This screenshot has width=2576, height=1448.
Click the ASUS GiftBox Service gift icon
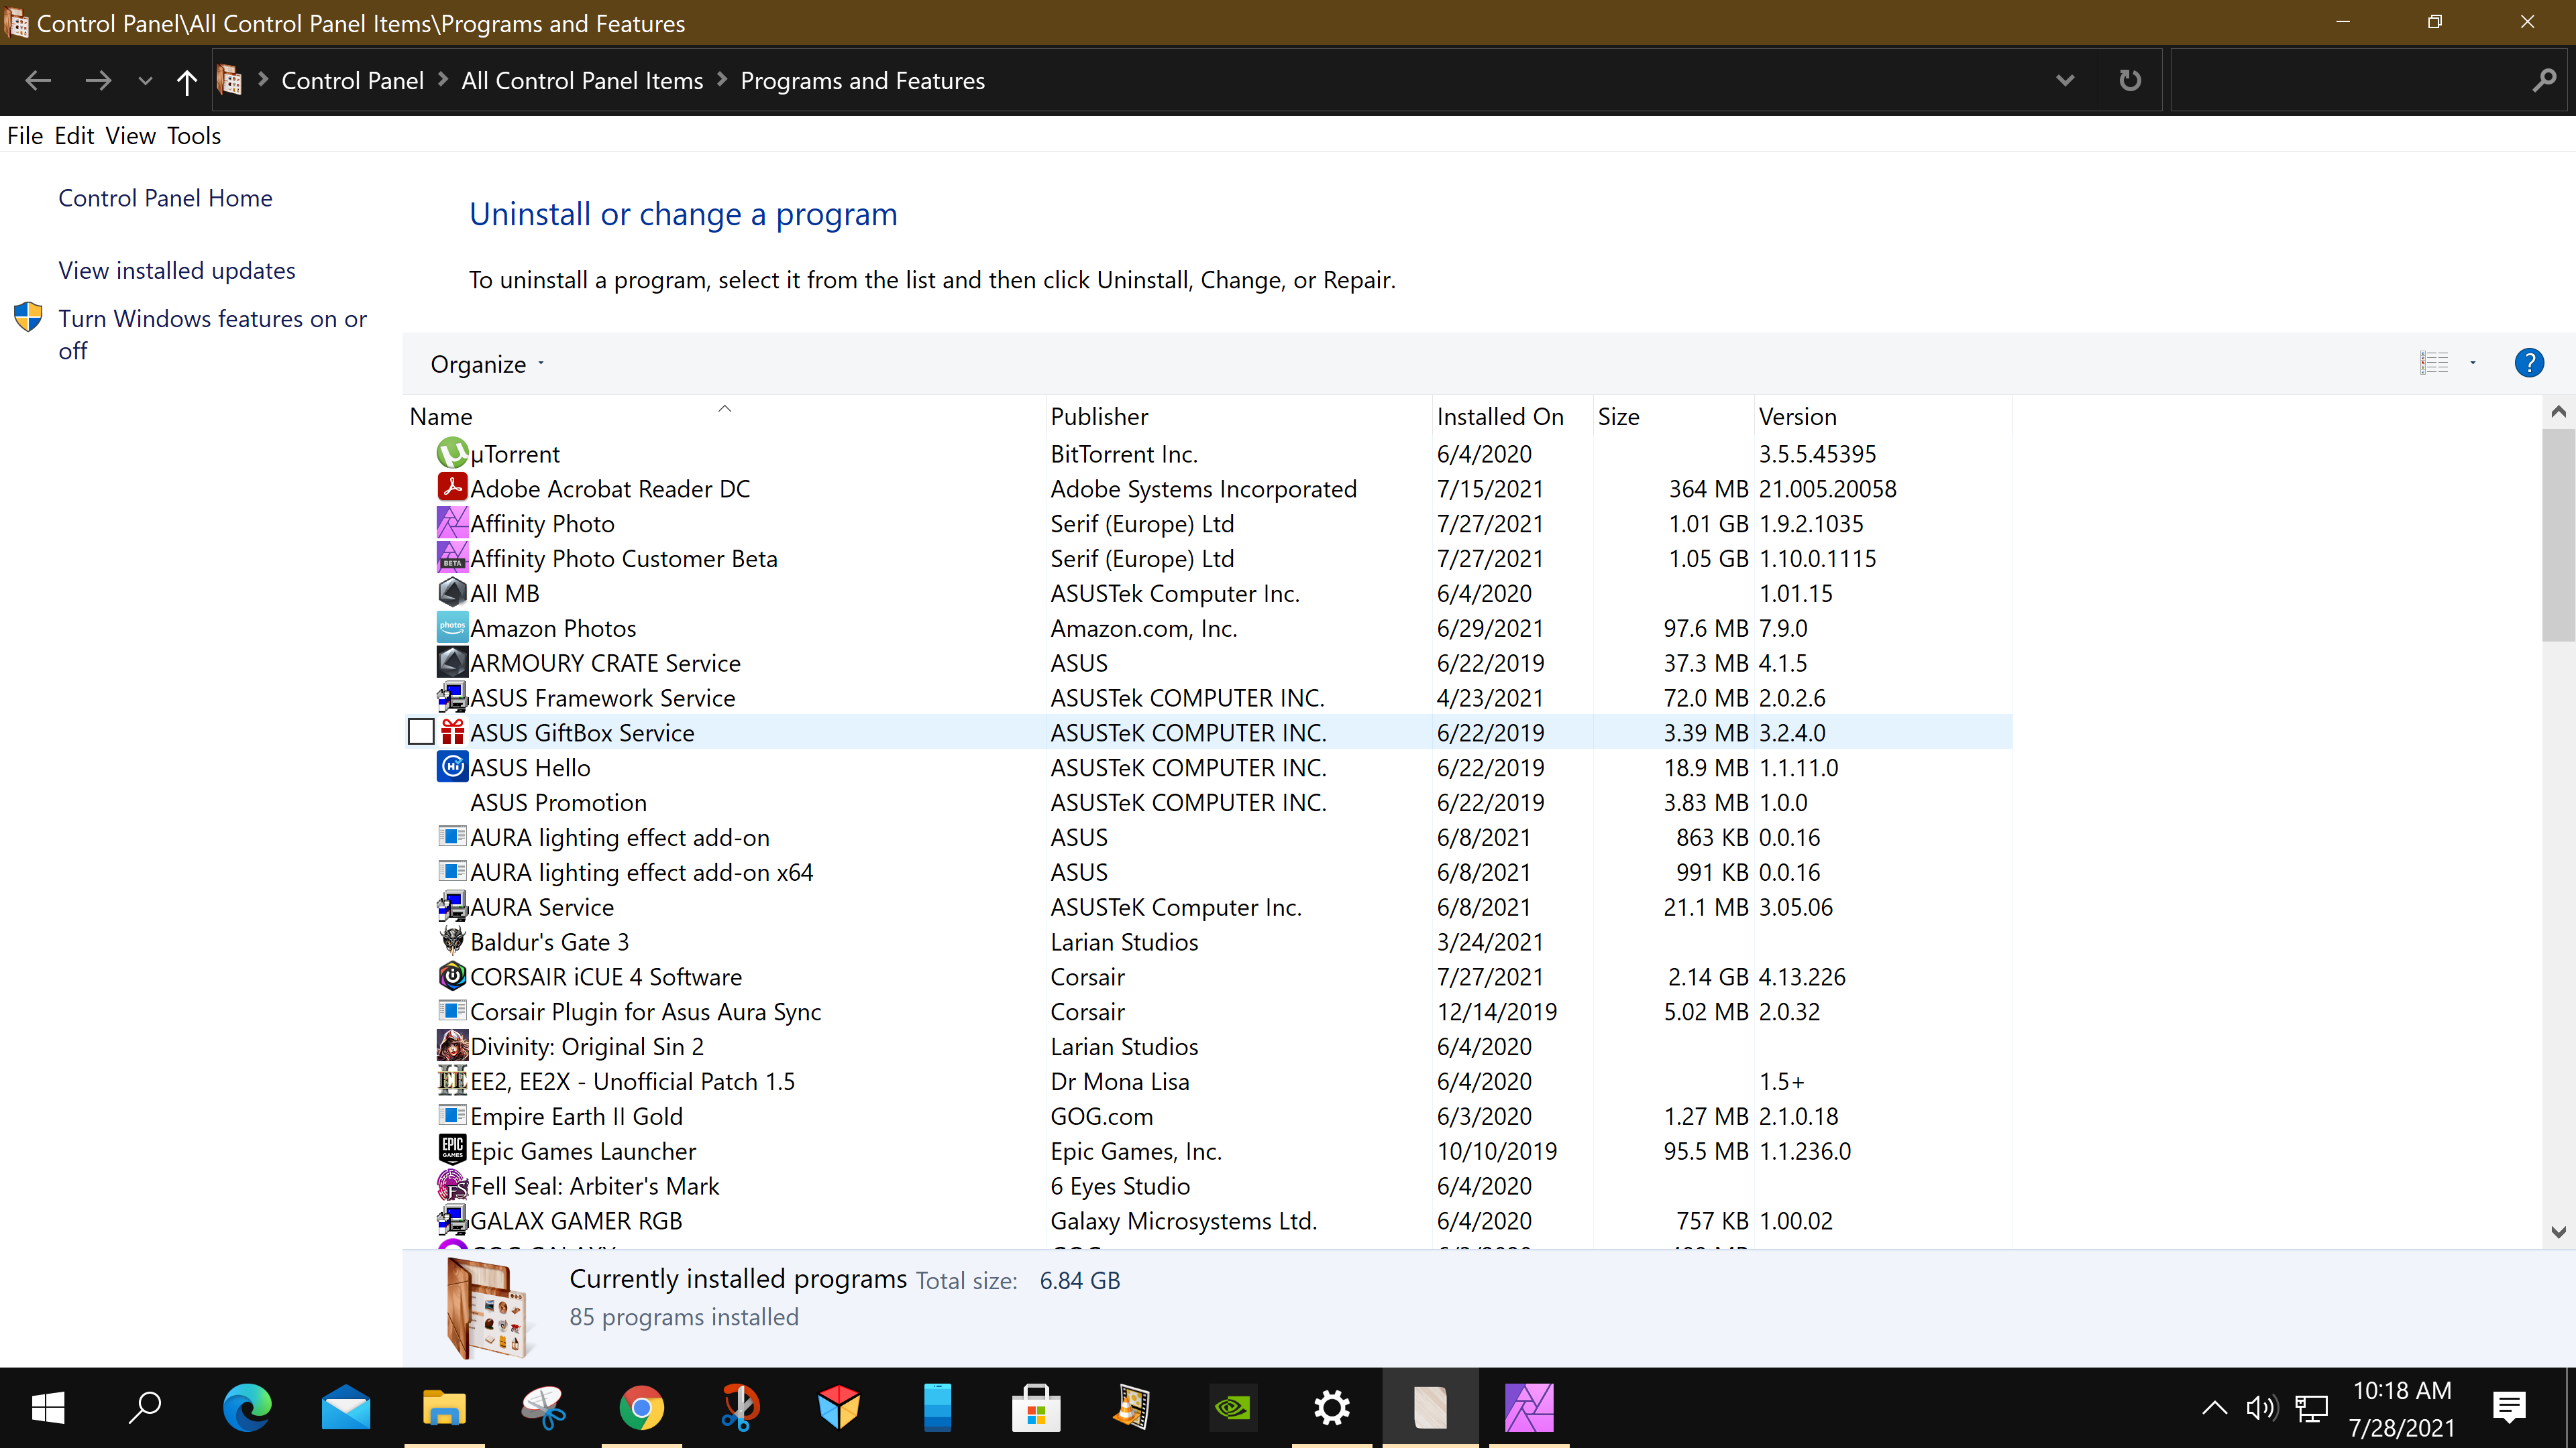(x=452, y=731)
